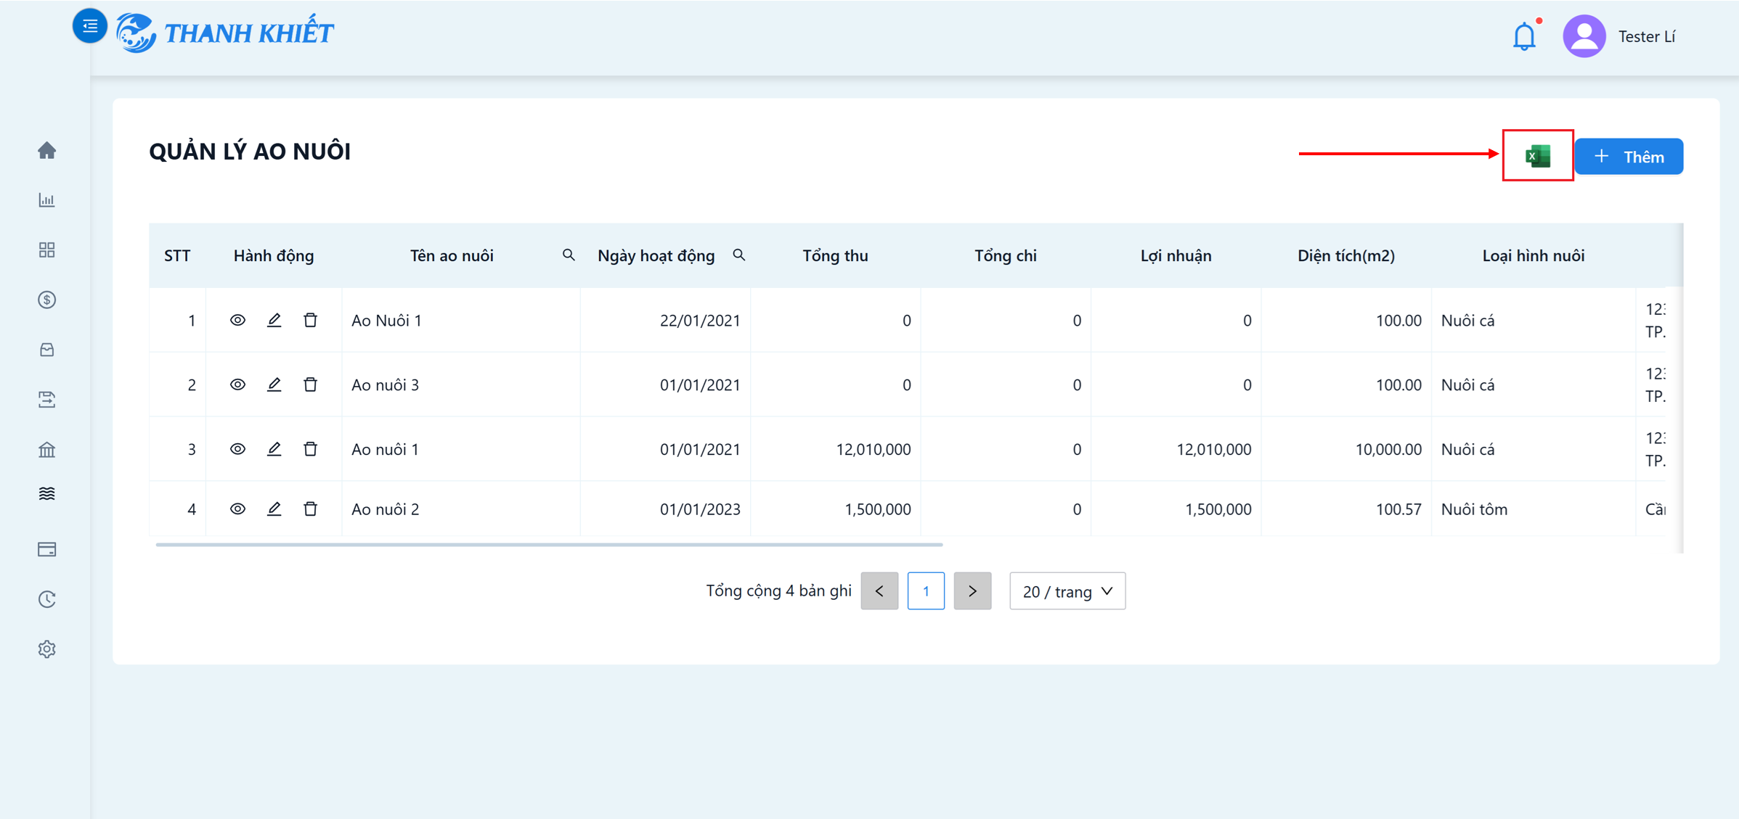Click the dollar sign sidebar icon
1739x819 pixels.
point(47,300)
